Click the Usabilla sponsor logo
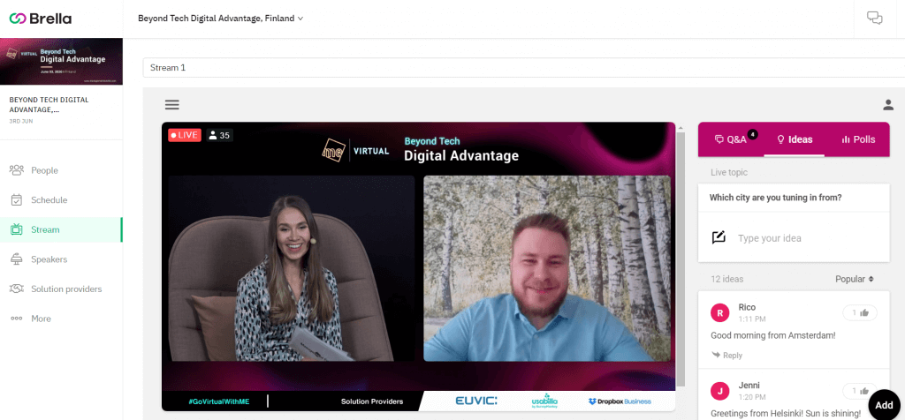The image size is (905, 420). pos(544,401)
